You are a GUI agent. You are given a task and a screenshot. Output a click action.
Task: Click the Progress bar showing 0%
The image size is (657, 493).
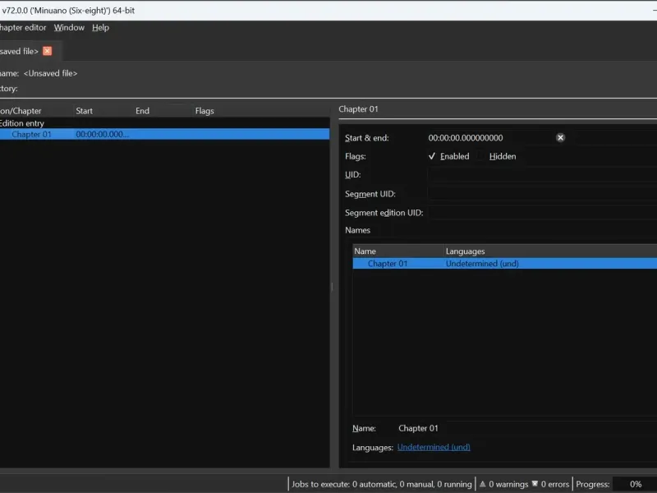(636, 485)
